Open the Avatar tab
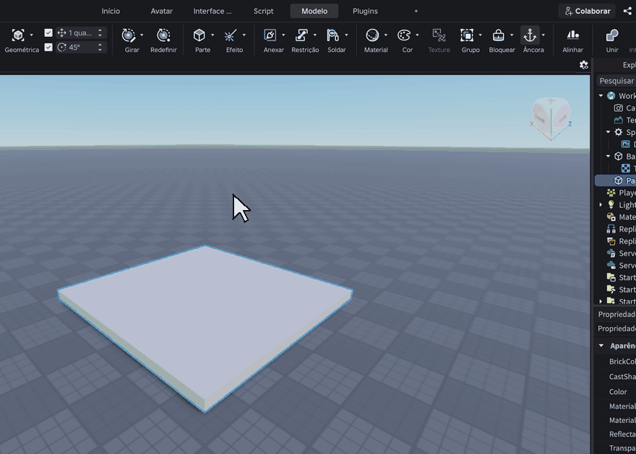 tap(161, 11)
